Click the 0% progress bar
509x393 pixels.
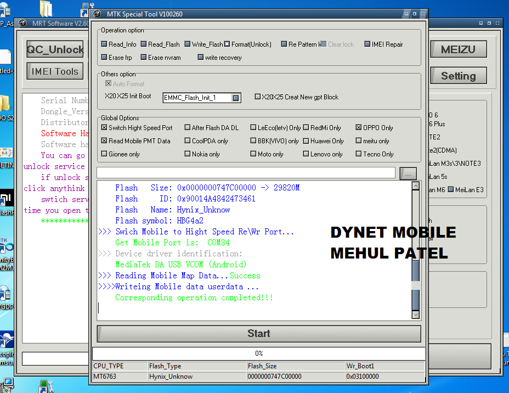[x=259, y=353]
